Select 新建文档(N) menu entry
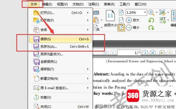 [61, 79]
